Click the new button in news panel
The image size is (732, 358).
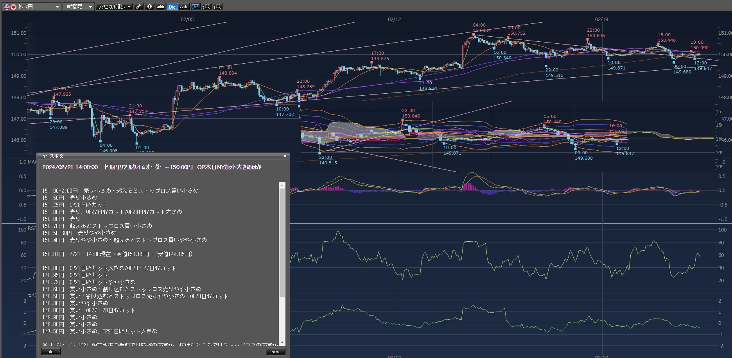click(x=275, y=352)
